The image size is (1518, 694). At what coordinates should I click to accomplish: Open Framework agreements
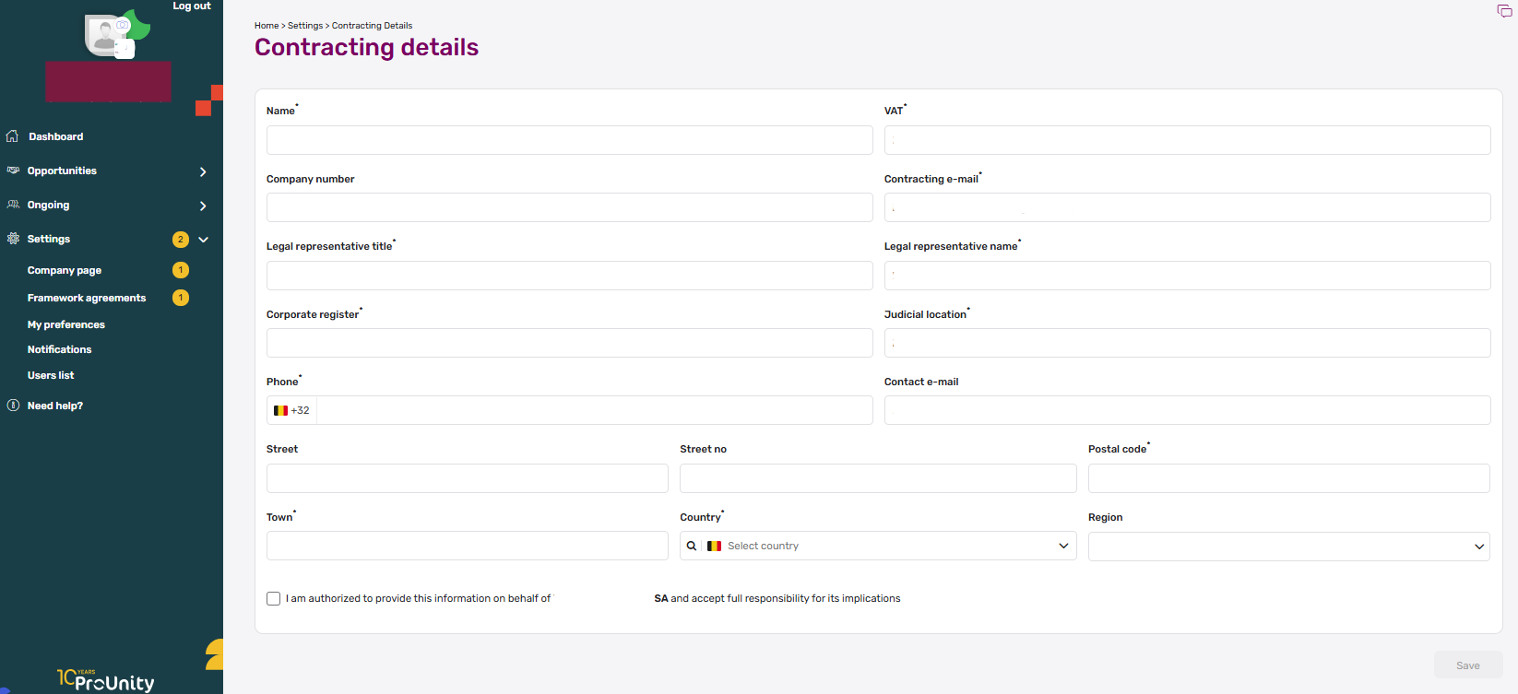(x=87, y=298)
